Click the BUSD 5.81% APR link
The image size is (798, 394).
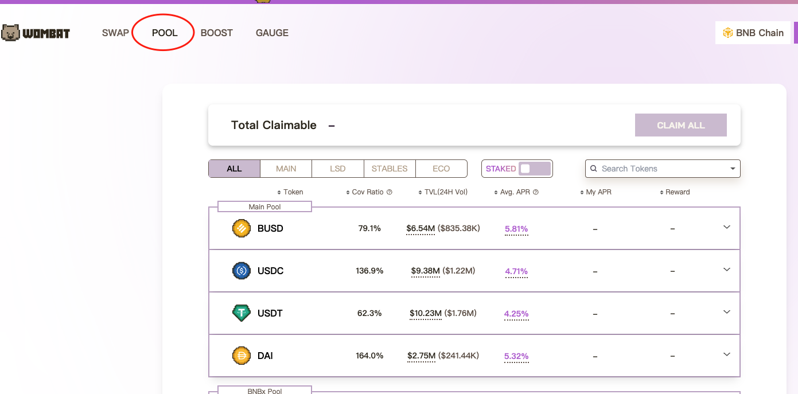(x=516, y=229)
